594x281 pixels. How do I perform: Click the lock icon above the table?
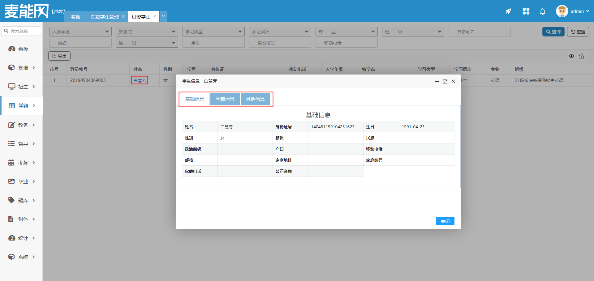(581, 56)
